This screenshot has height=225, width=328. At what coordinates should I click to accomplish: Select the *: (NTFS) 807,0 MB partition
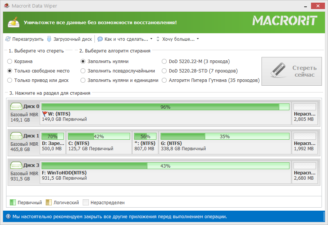coord(145,143)
